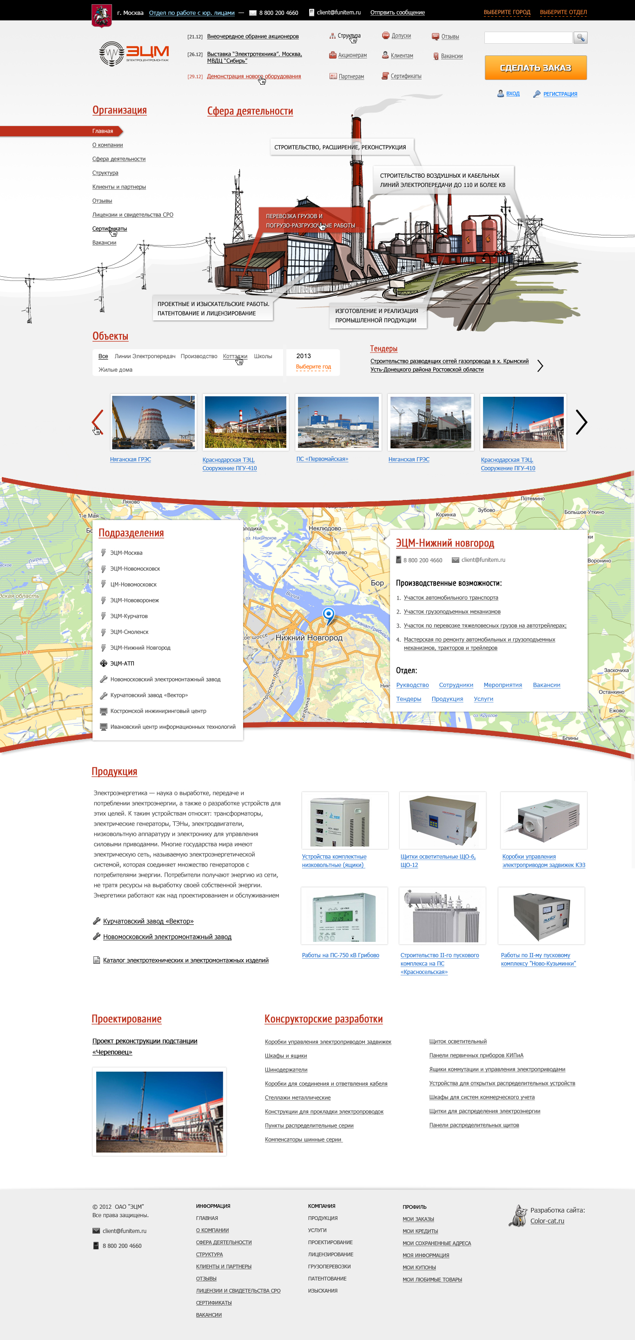This screenshot has height=1340, width=635.
Task: Click the map location pin on Нижний Новгород
Action: coord(329,616)
